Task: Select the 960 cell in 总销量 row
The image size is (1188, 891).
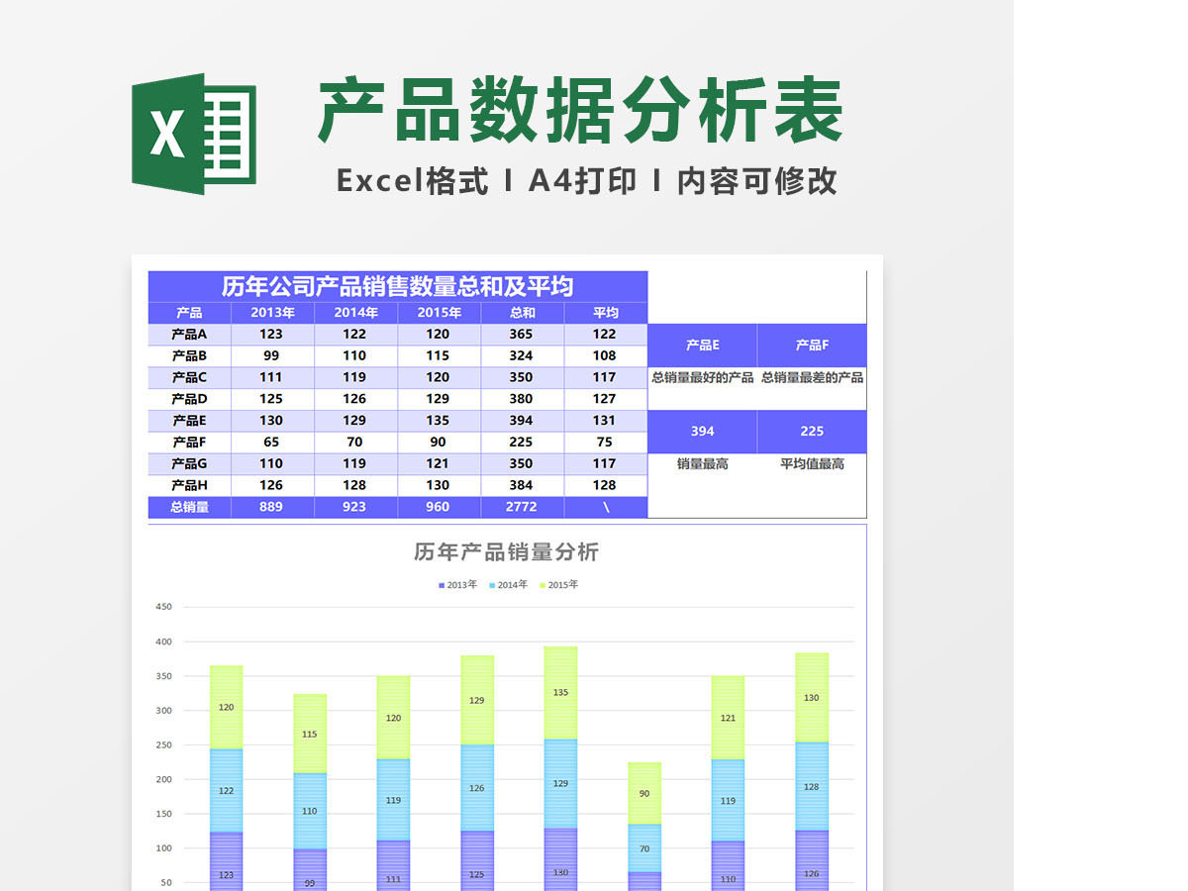Action: pyautogui.click(x=439, y=507)
